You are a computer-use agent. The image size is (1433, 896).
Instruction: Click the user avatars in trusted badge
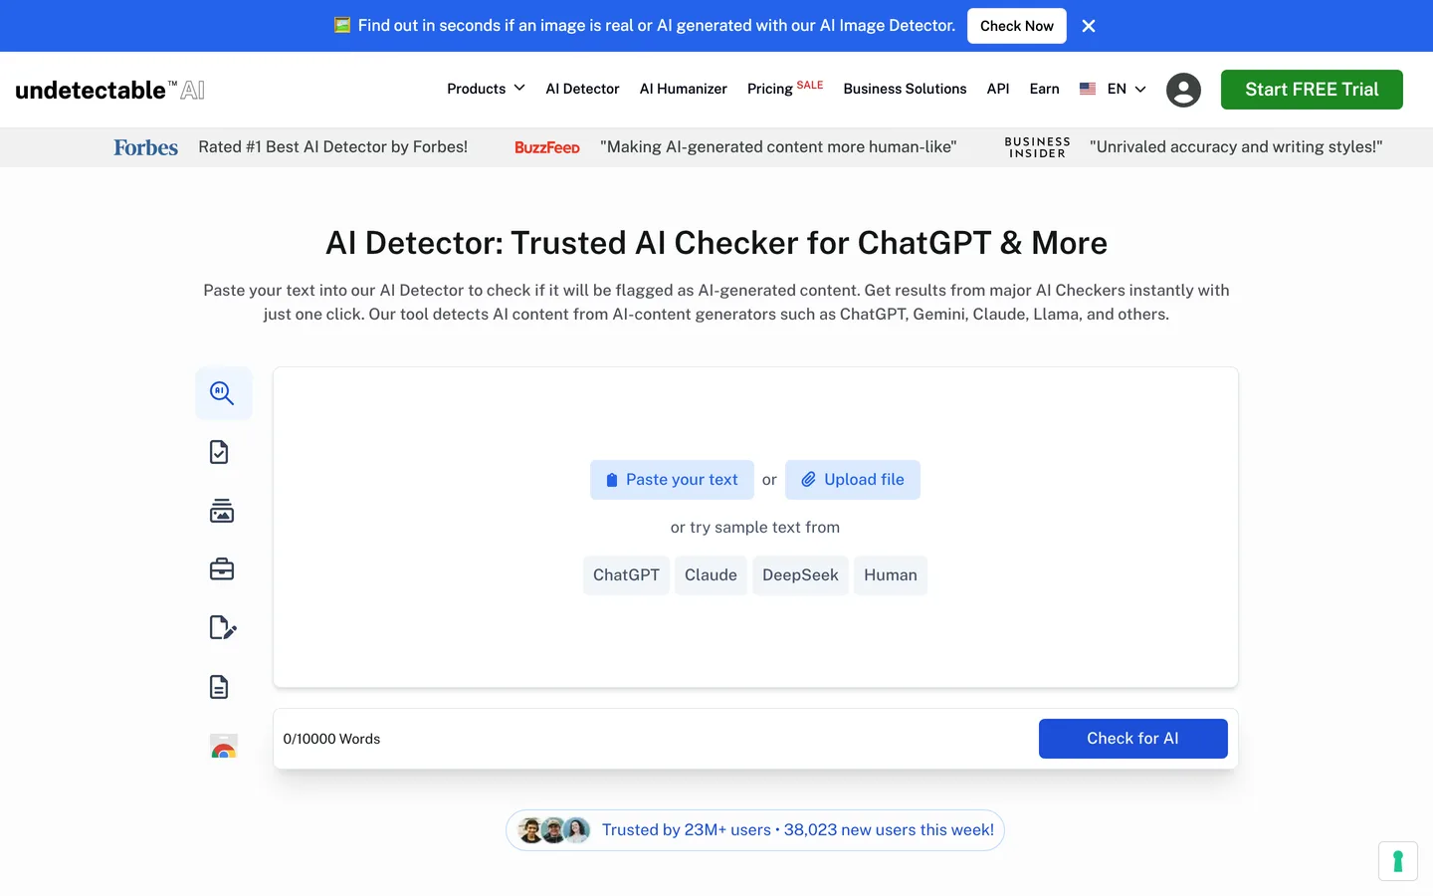click(554, 830)
